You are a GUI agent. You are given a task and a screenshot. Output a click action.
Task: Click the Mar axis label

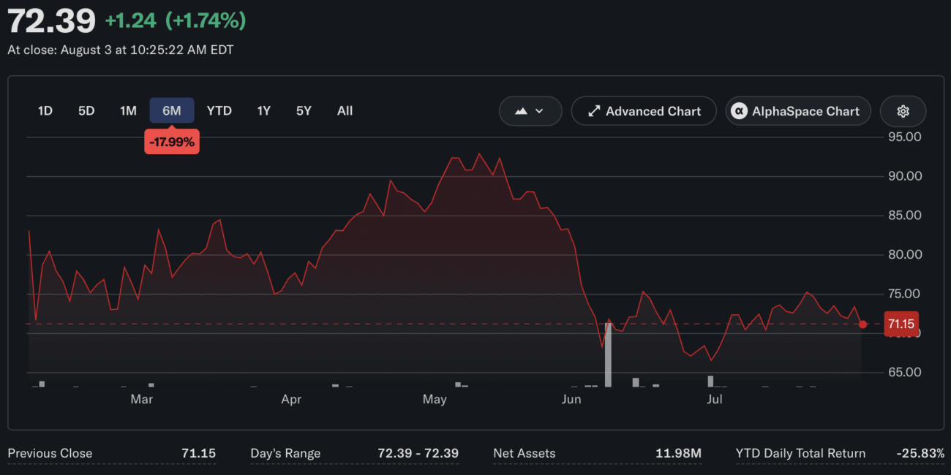(141, 399)
